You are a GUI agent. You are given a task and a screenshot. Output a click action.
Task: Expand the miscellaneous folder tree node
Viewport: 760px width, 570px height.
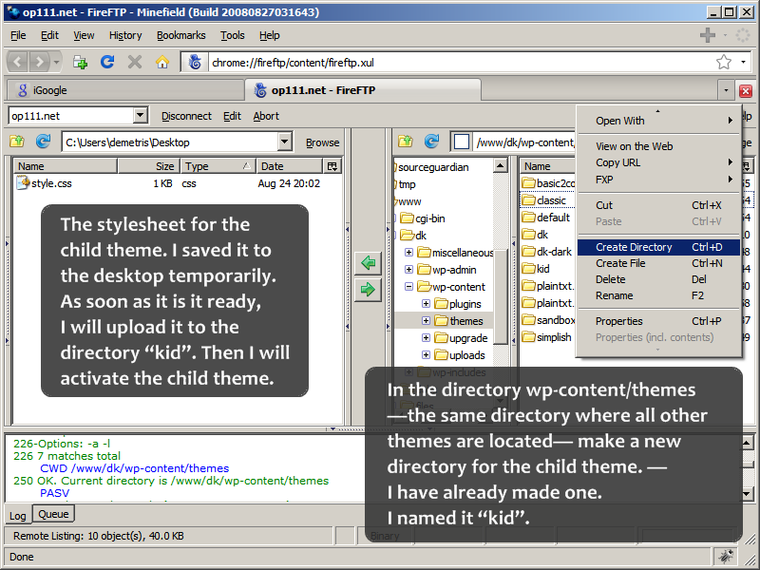[x=409, y=253]
